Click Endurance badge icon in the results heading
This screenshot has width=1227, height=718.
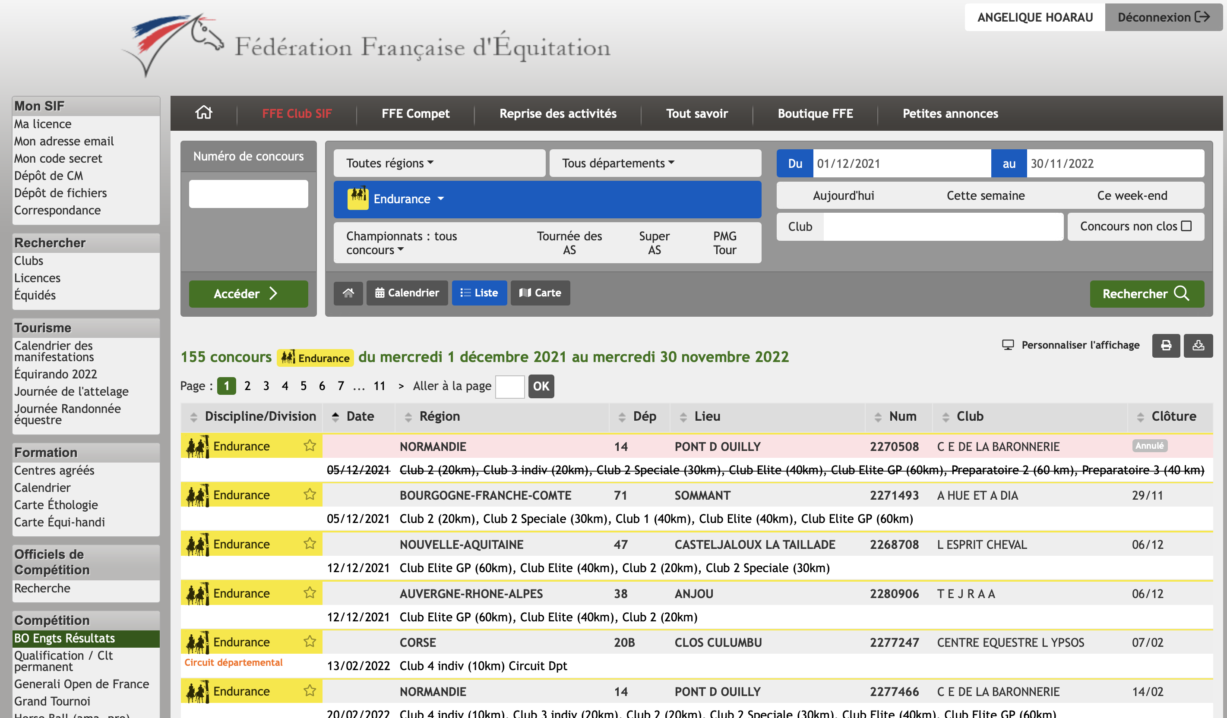(288, 357)
